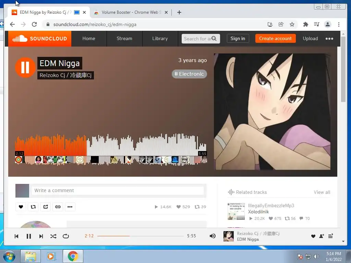Open Windows Explorer from taskbar
The image size is (351, 263).
[31, 256]
